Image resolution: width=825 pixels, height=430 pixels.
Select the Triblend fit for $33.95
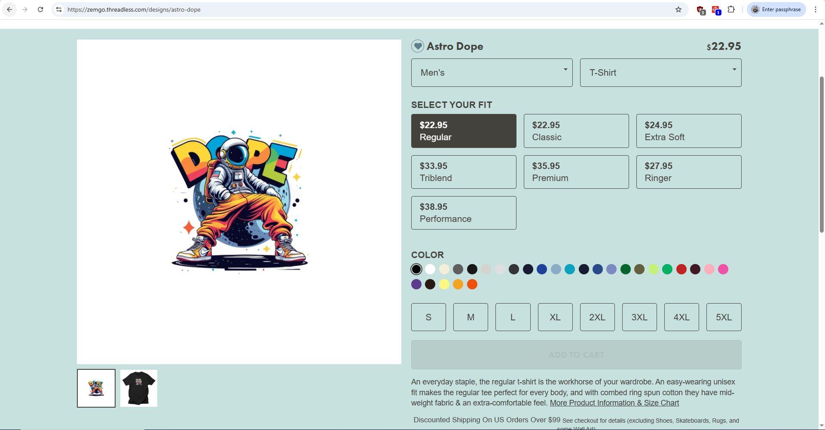click(x=464, y=172)
